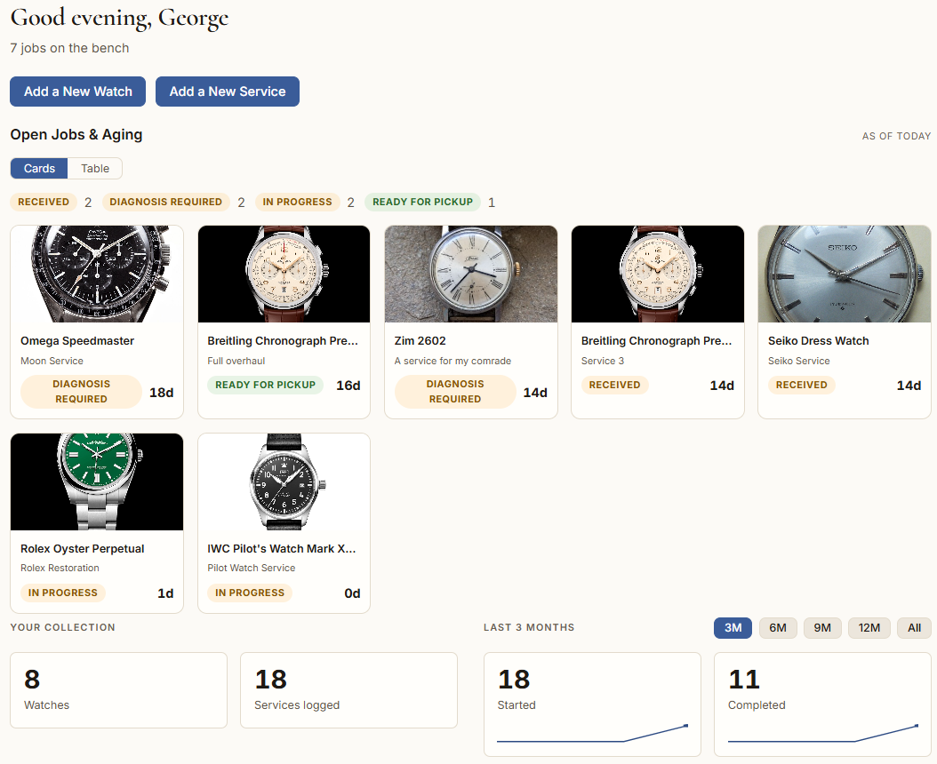Viewport: 937px width, 764px height.
Task: Open the Service 3 Breitling watch photo
Action: pyautogui.click(x=658, y=275)
